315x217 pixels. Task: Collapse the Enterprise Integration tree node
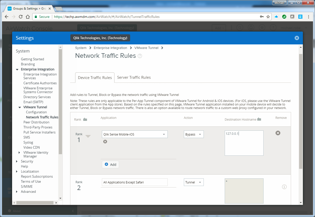tap(17, 69)
